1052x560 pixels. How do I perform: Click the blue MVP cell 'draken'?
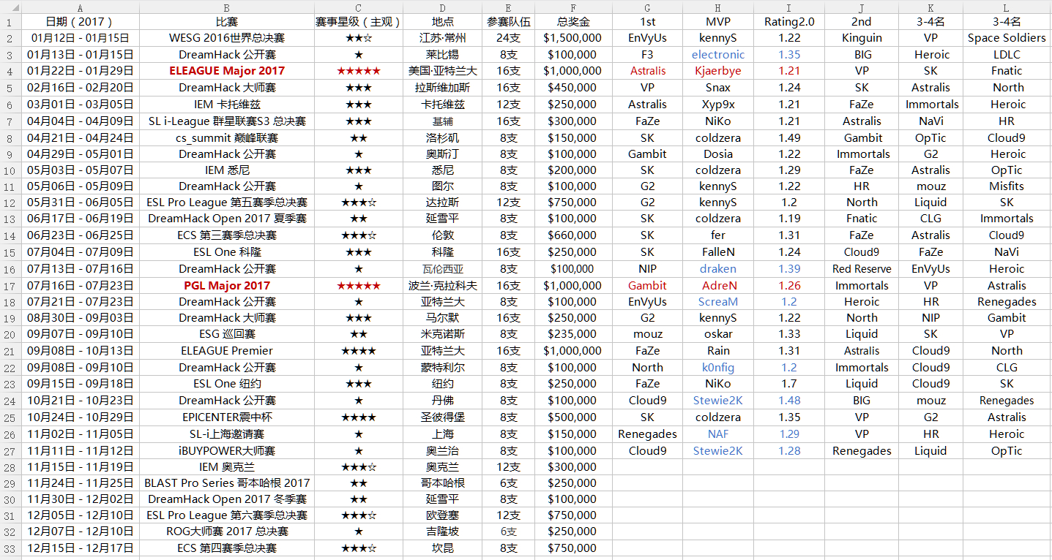pyautogui.click(x=718, y=269)
